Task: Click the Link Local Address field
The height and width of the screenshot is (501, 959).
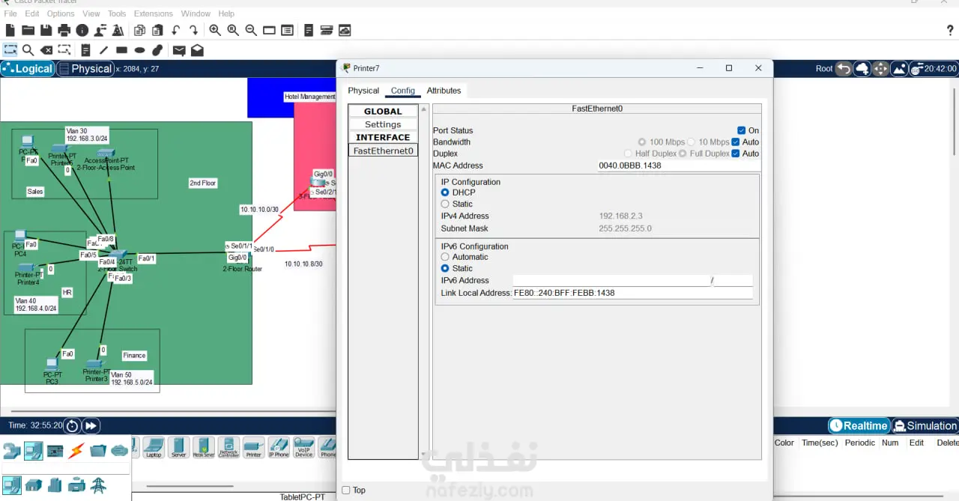Action: [632, 293]
